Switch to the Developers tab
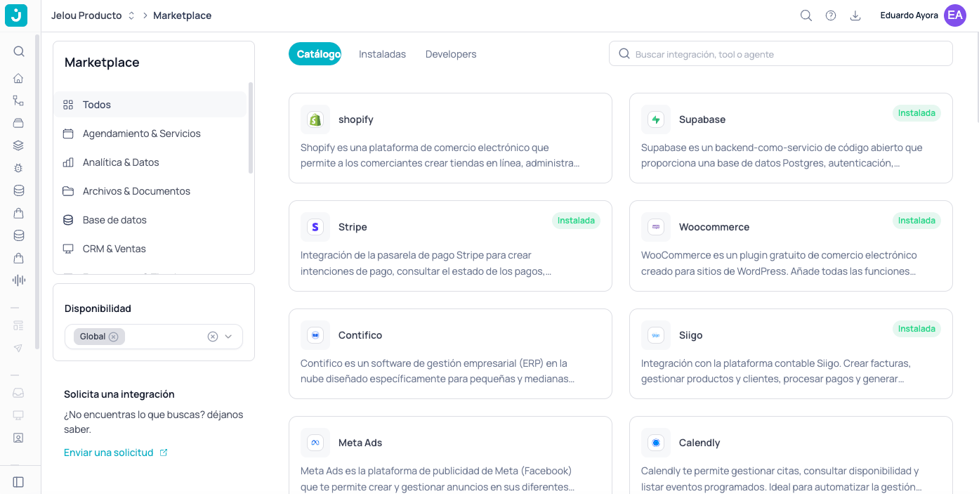Viewport: 979px width, 494px height. pyautogui.click(x=451, y=54)
